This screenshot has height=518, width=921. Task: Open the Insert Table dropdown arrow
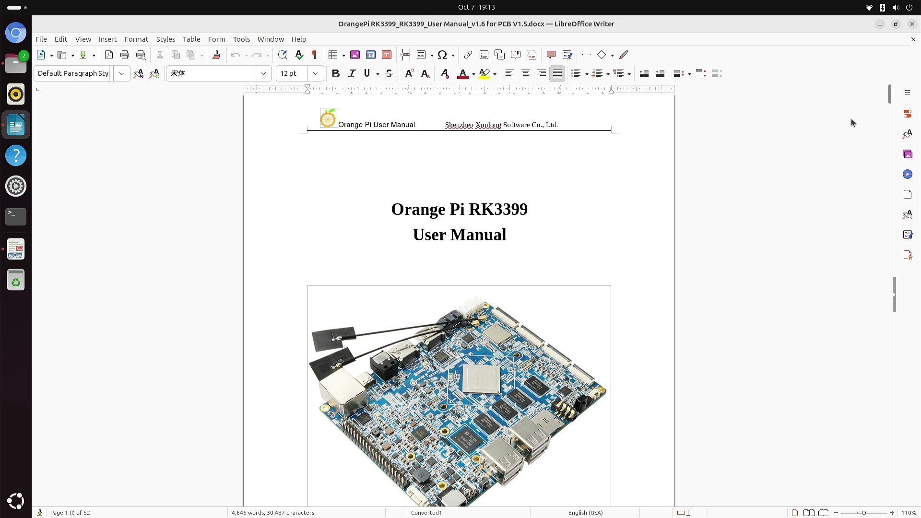[x=343, y=55]
